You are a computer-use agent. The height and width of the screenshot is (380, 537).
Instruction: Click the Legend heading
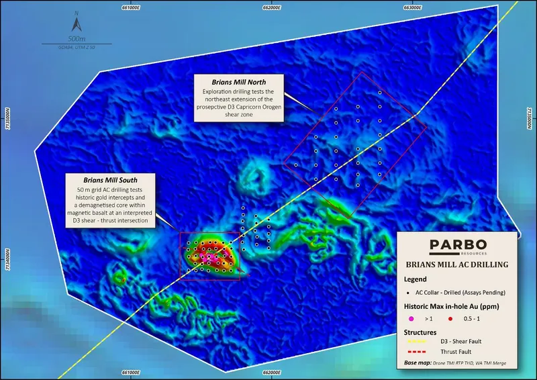[415, 279]
